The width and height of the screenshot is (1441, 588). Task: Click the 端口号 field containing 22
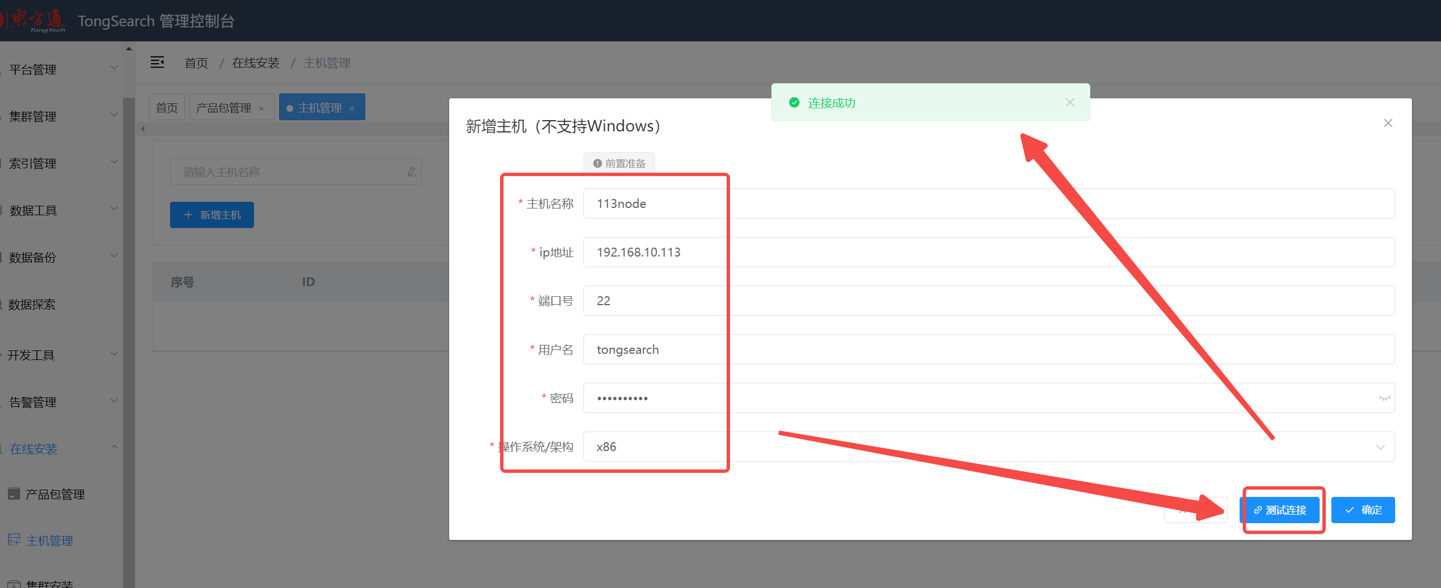click(x=988, y=301)
